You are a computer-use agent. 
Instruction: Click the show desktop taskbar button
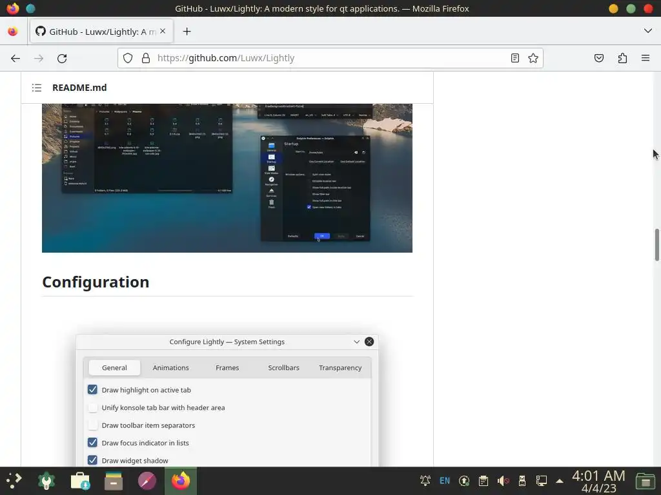click(x=646, y=481)
